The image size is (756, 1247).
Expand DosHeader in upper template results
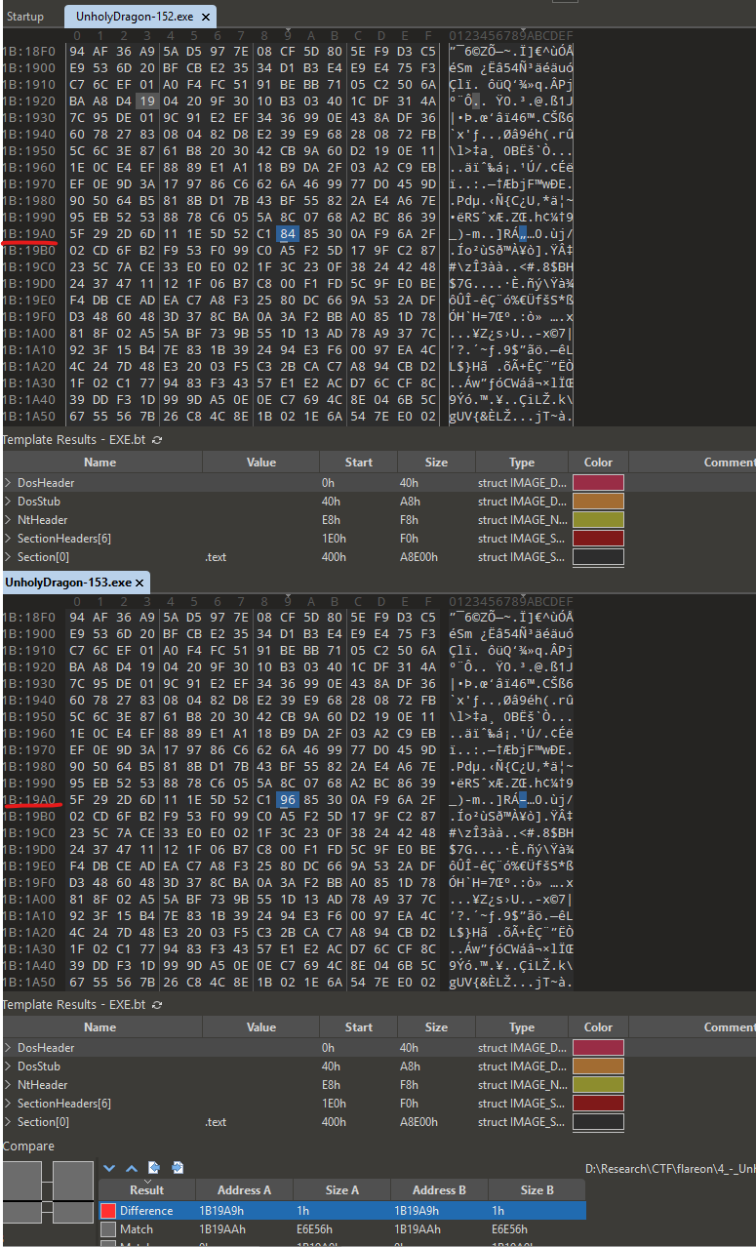(8, 483)
